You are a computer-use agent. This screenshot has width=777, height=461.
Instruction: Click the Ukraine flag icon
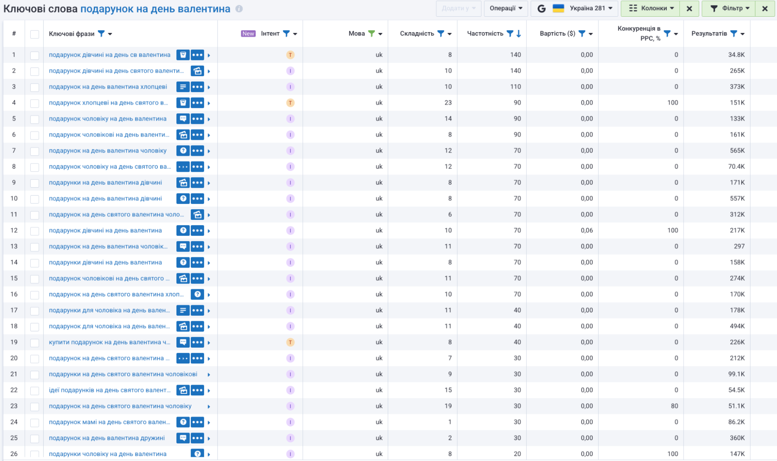559,8
